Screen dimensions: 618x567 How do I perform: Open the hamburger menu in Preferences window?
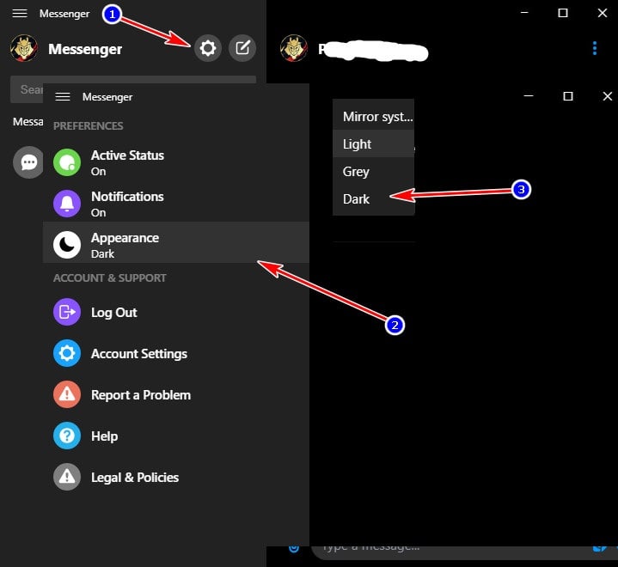coord(63,96)
